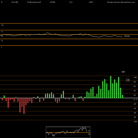Click the MR right axis label 60
138x138 pixels.
click(x=135, y=86)
